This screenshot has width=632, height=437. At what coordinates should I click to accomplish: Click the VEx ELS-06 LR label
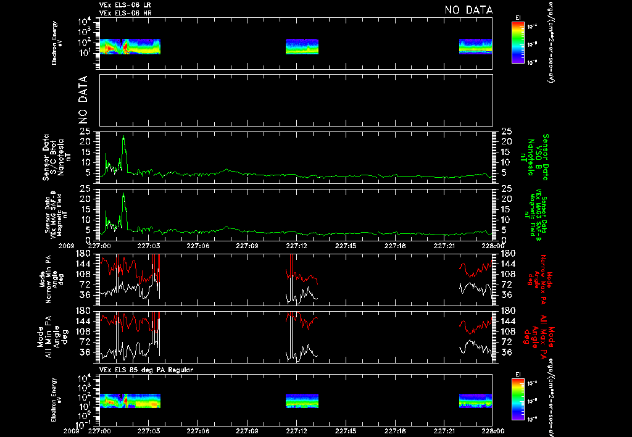(x=125, y=5)
